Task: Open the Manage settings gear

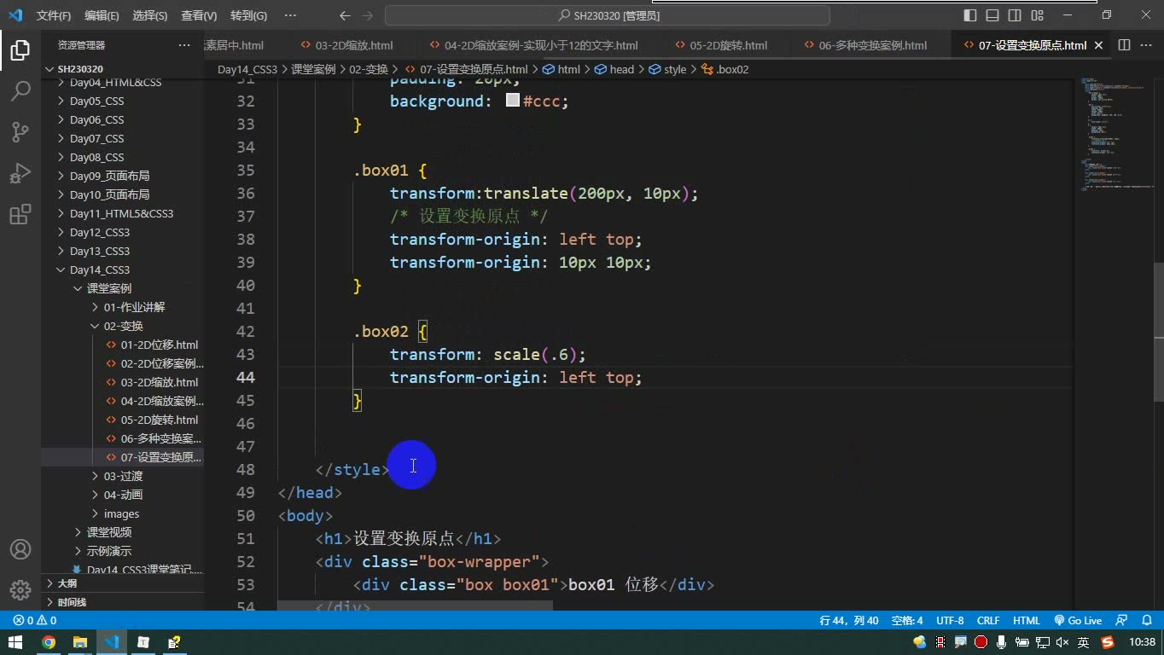Action: click(x=20, y=590)
